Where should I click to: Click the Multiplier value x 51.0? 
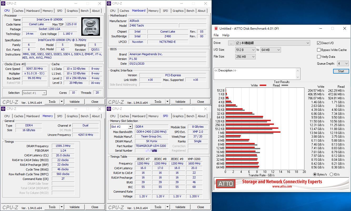coord(34,74)
